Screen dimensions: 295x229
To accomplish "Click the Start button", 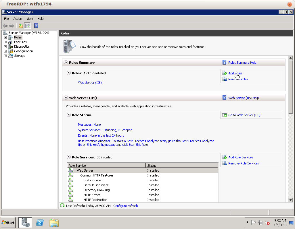I will 8,223.
